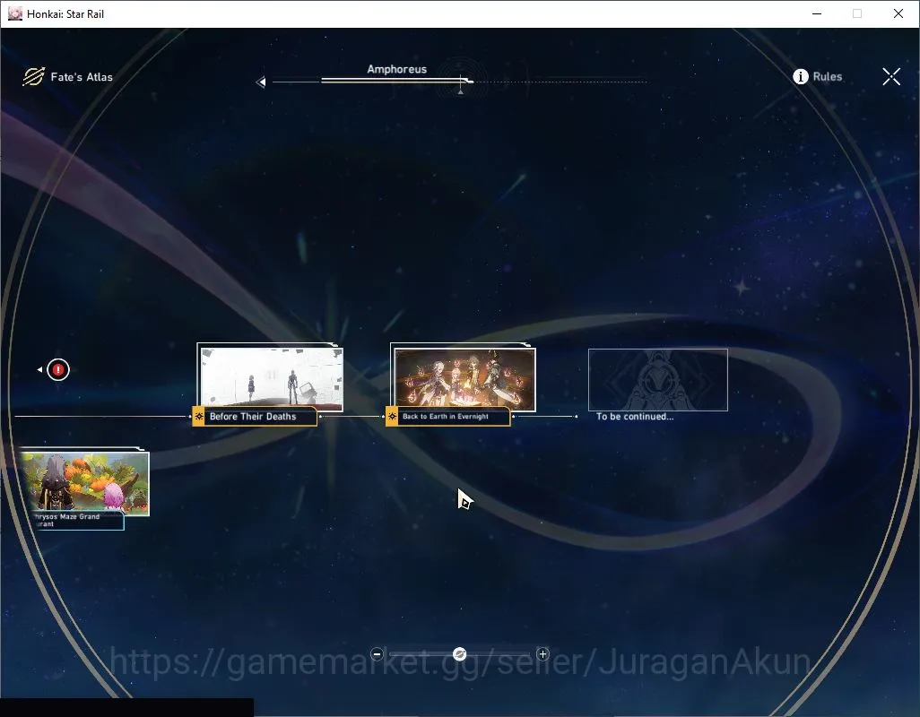The height and width of the screenshot is (717, 920).
Task: Click the To be continued... text
Action: pos(635,417)
